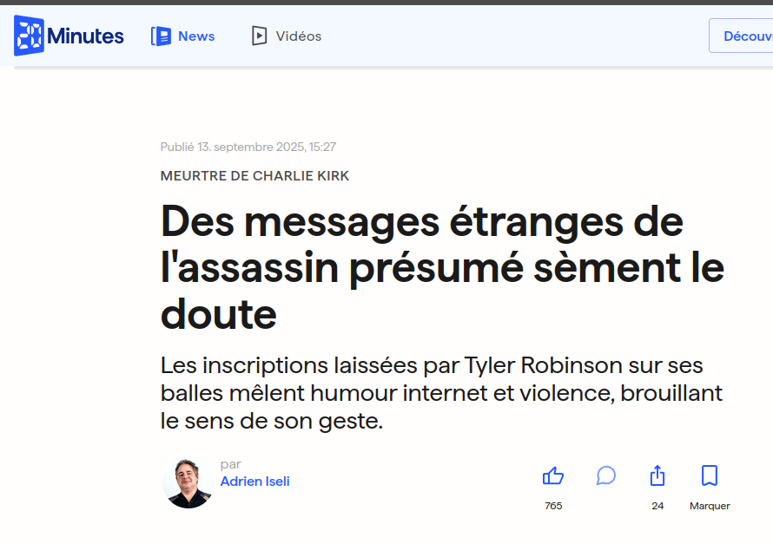Click Adrien Iseli's profile photo
This screenshot has width=773, height=544.
[x=188, y=482]
